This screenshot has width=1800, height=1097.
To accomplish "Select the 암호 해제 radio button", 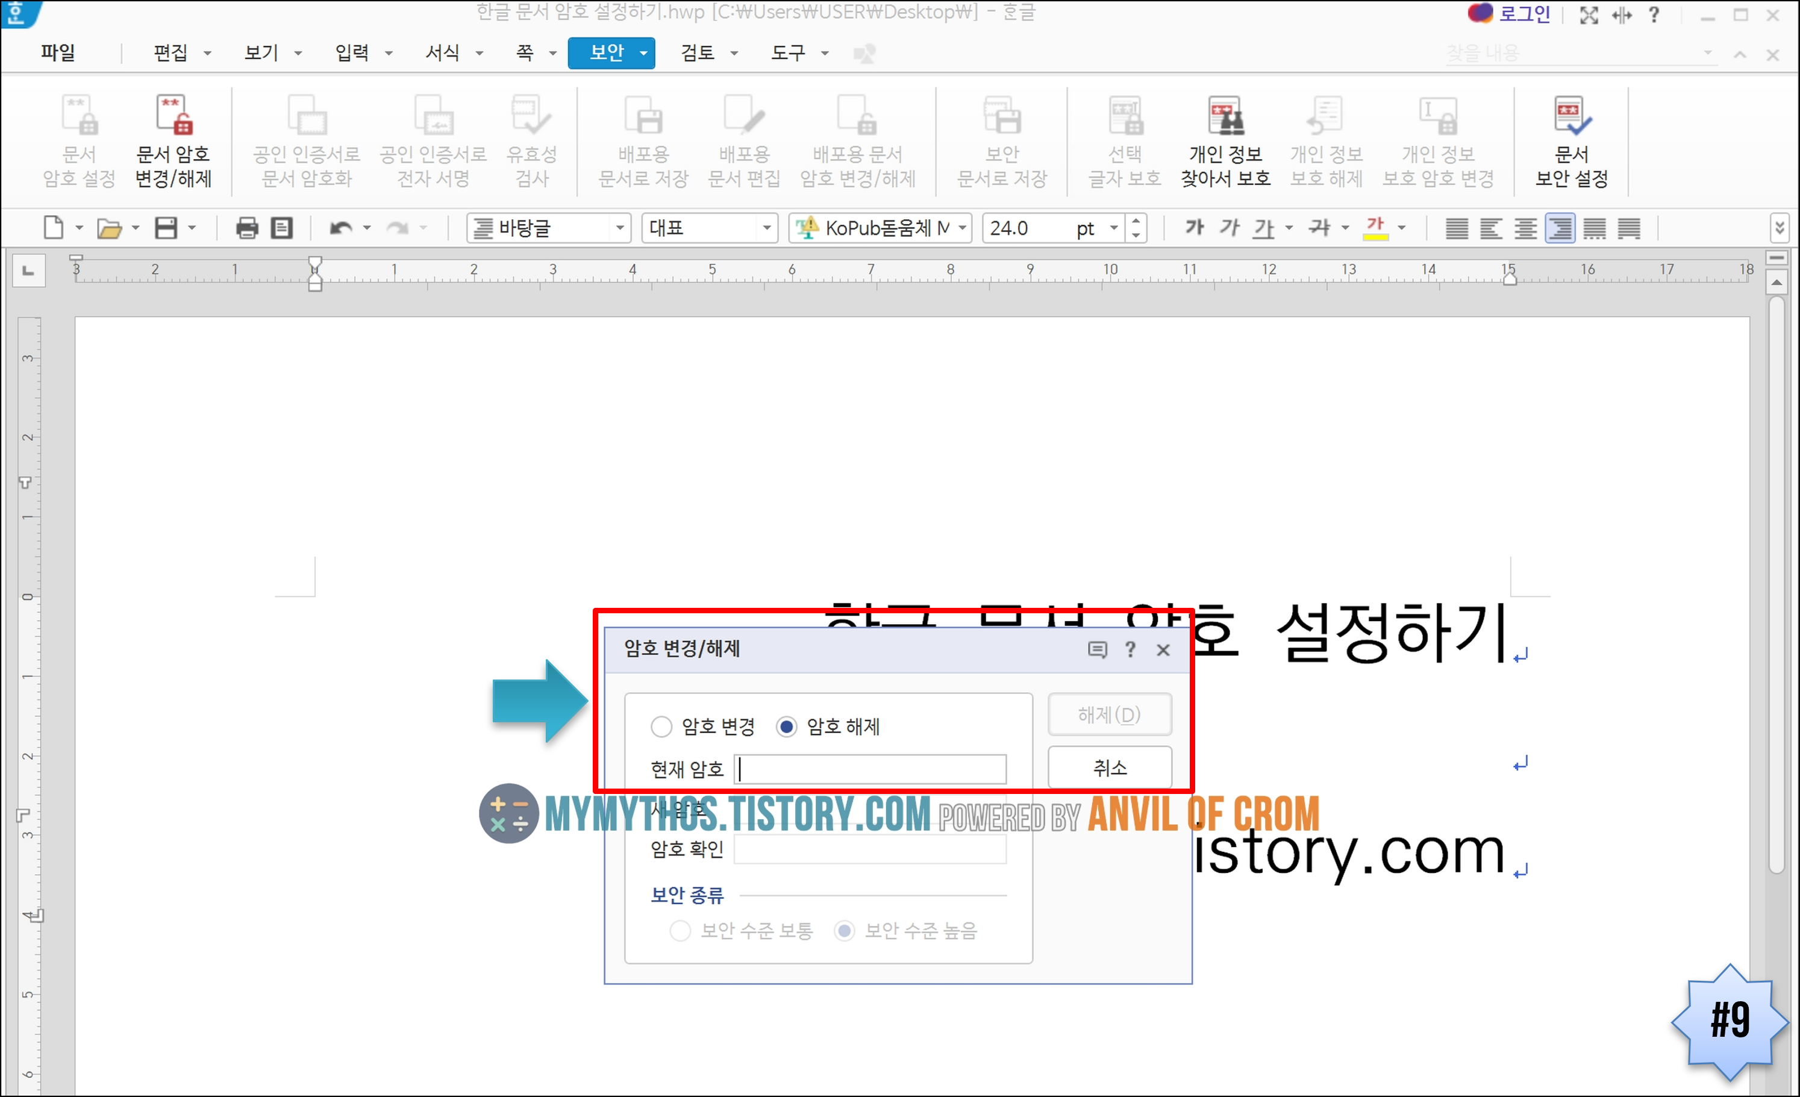I will pos(787,727).
